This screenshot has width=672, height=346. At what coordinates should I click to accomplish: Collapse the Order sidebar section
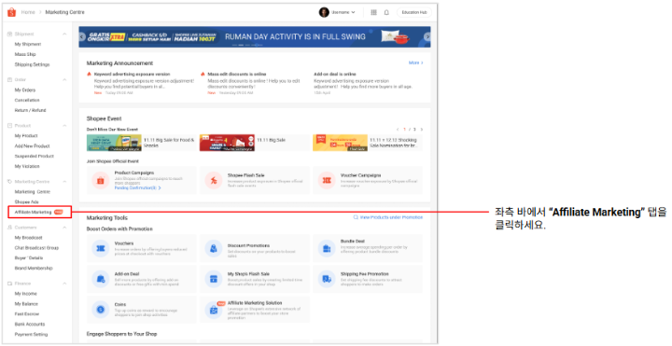click(64, 79)
